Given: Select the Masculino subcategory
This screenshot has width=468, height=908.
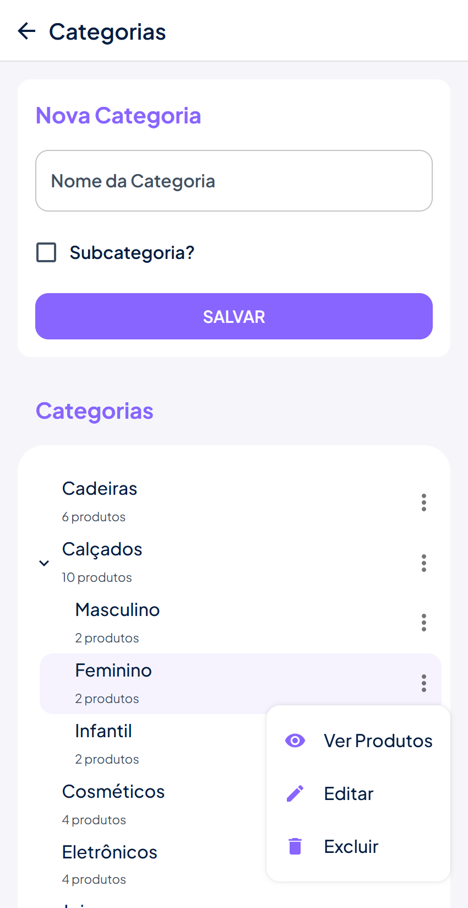Looking at the screenshot, I should (117, 610).
